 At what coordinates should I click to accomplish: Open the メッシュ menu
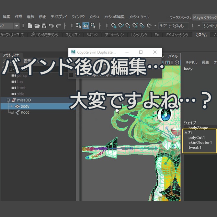pos(94,17)
